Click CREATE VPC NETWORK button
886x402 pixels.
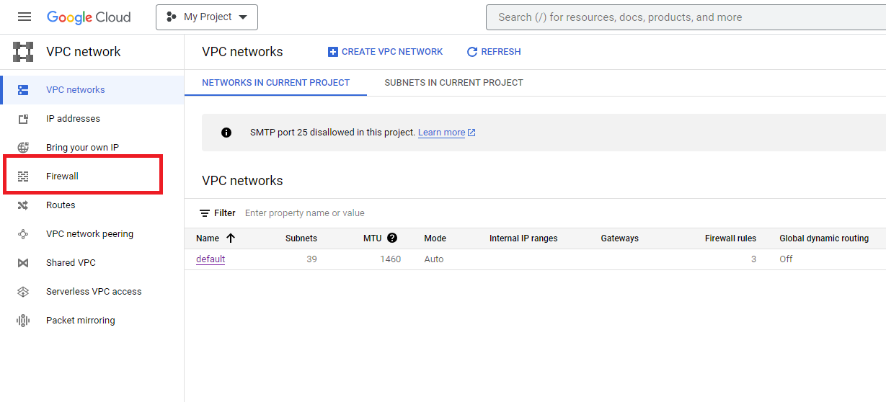click(386, 52)
